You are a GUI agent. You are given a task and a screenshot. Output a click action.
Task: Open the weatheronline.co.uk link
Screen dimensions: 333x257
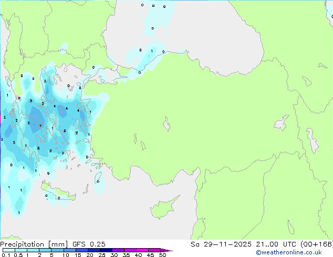click(x=289, y=252)
